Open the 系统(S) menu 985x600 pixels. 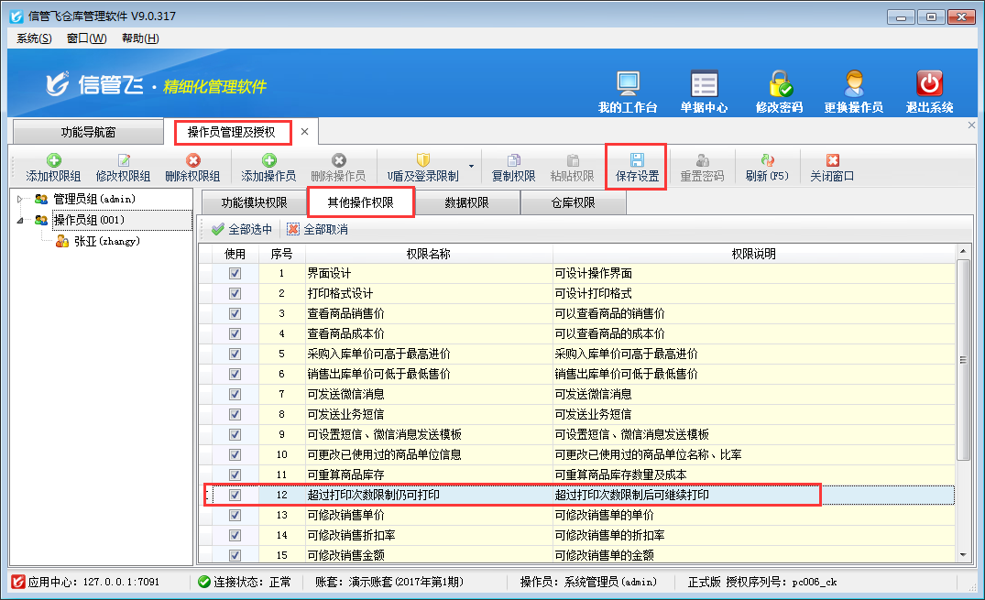pyautogui.click(x=34, y=38)
